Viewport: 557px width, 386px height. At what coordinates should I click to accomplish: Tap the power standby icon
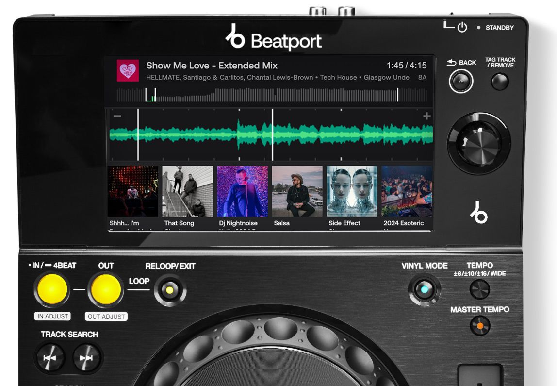462,27
